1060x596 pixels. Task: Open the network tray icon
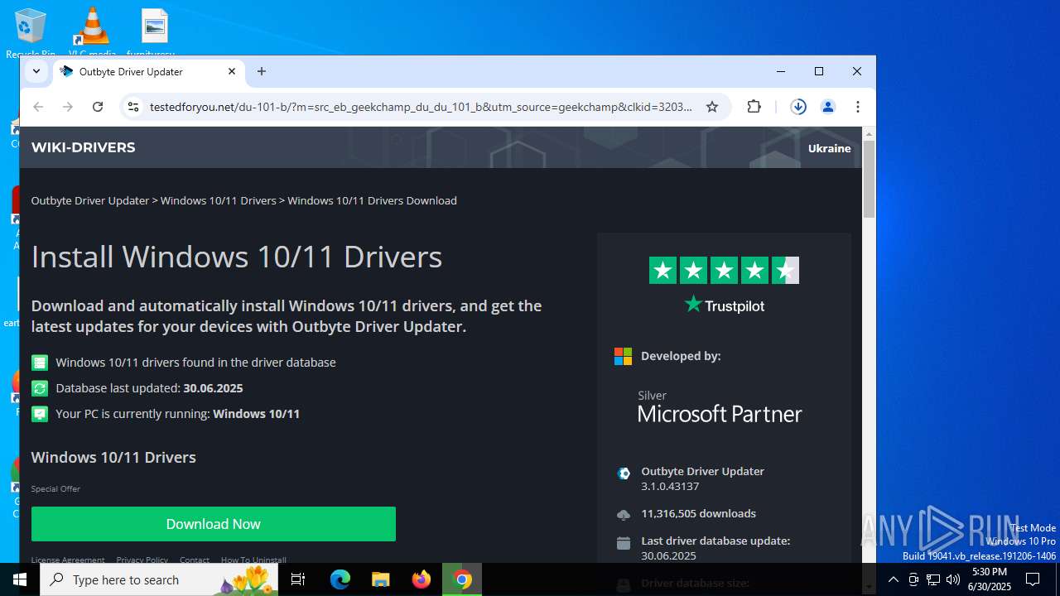tap(933, 579)
